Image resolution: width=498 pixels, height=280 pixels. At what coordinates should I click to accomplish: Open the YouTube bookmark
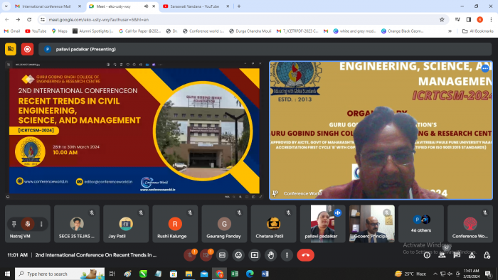[x=36, y=31]
